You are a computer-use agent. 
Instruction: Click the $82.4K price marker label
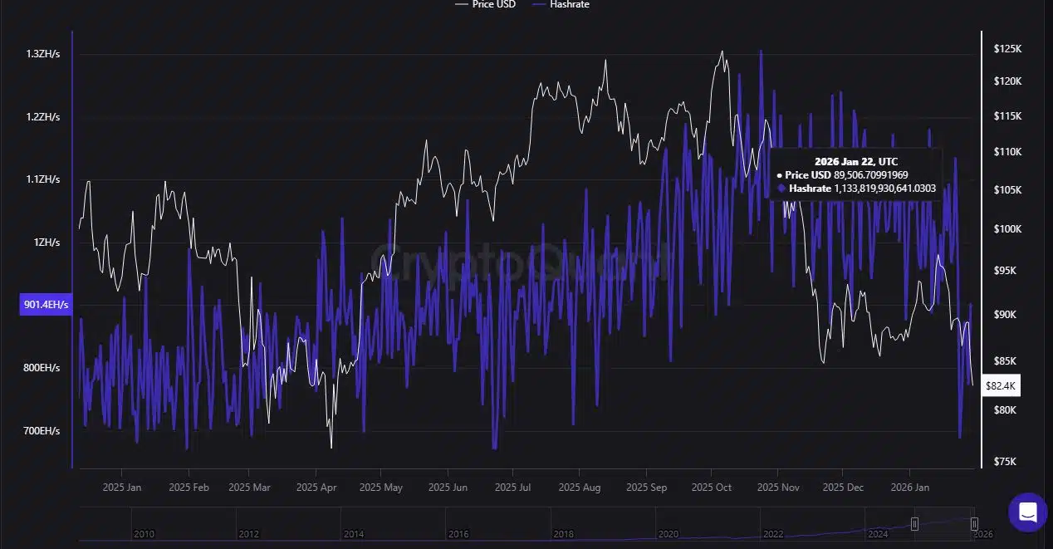pyautogui.click(x=1000, y=385)
